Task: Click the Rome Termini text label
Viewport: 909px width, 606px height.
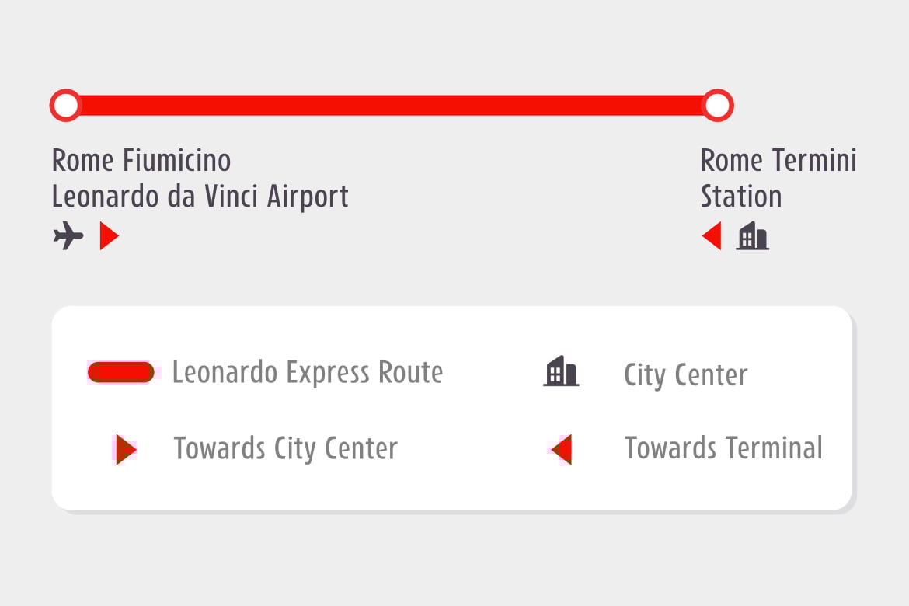Action: pos(778,161)
